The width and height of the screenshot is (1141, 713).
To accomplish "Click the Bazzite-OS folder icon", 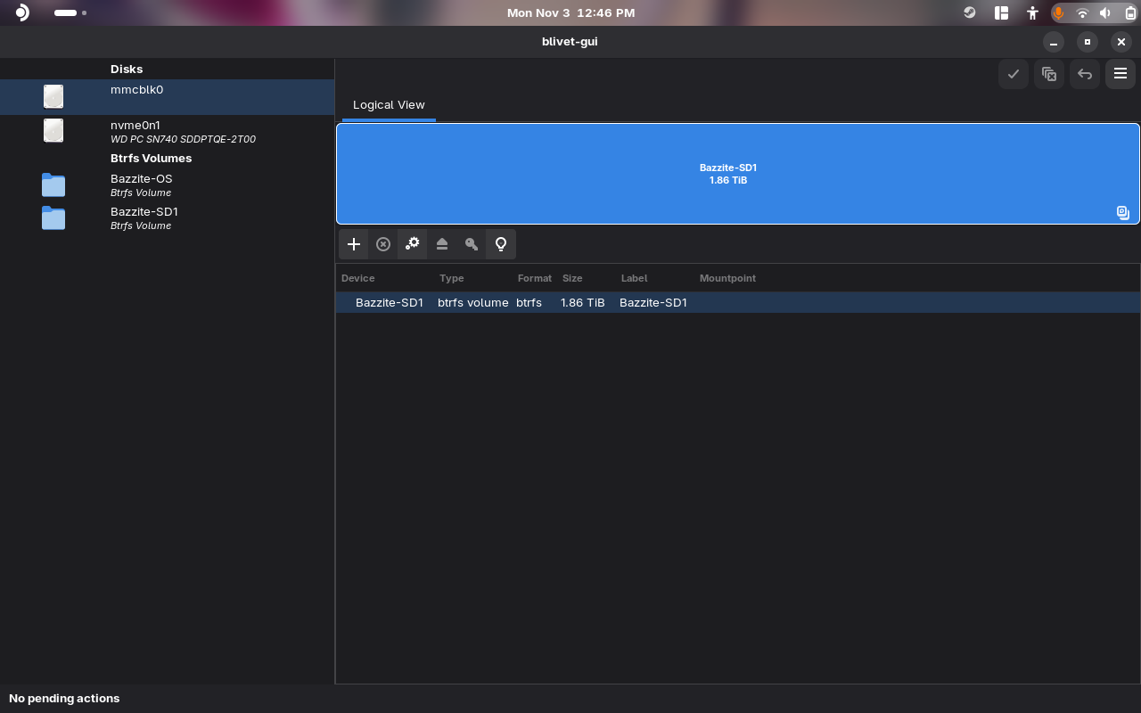I will 53,185.
